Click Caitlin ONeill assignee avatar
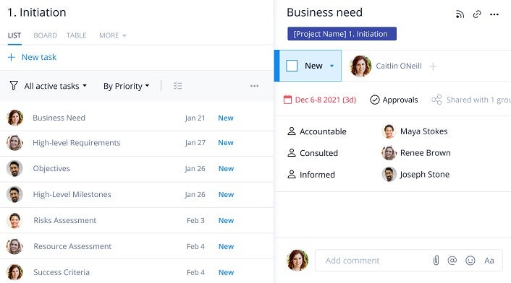The height and width of the screenshot is (283, 511). [360, 66]
